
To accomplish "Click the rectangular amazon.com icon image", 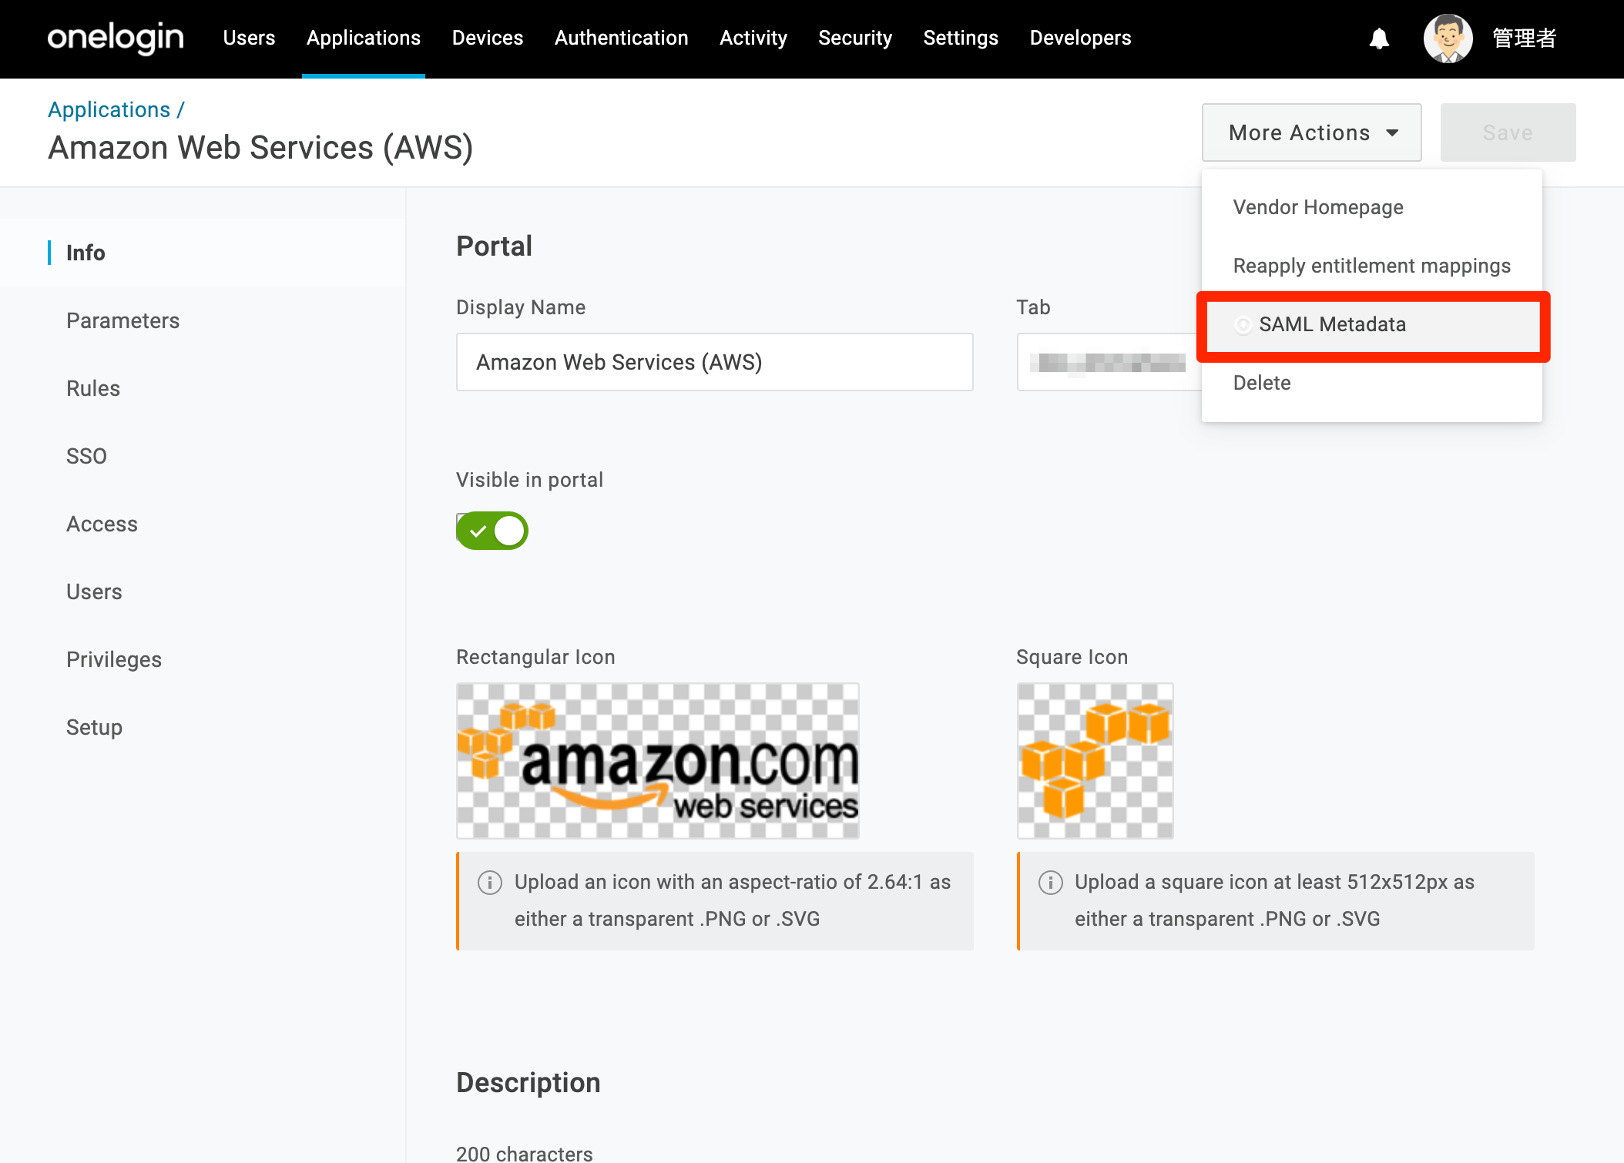I will coord(658,761).
